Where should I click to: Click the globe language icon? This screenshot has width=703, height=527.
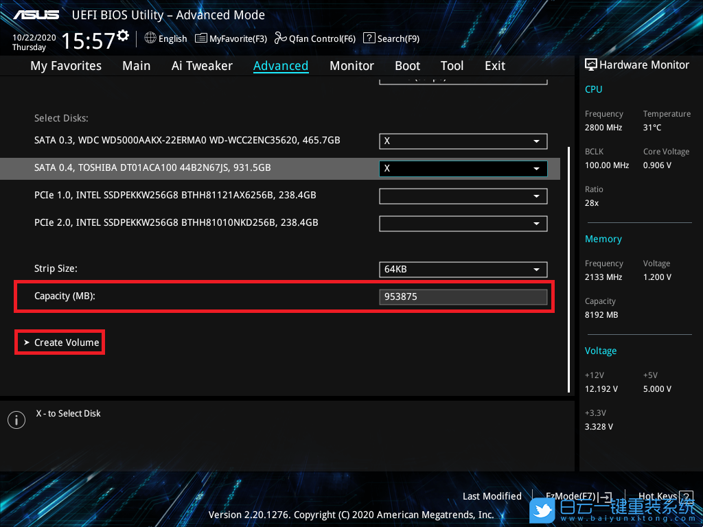[150, 38]
